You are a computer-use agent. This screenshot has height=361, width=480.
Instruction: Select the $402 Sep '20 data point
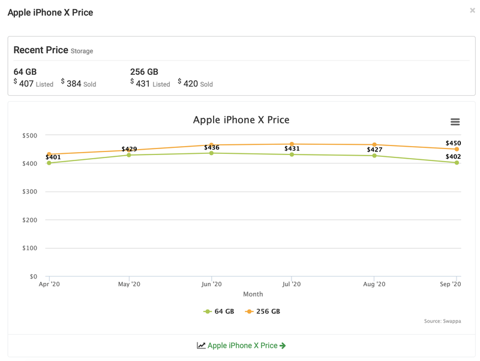(x=457, y=162)
